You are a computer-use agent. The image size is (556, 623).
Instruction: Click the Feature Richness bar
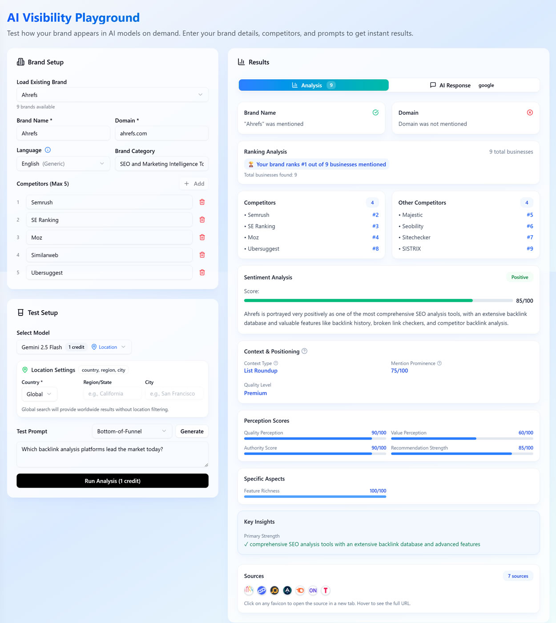click(315, 497)
